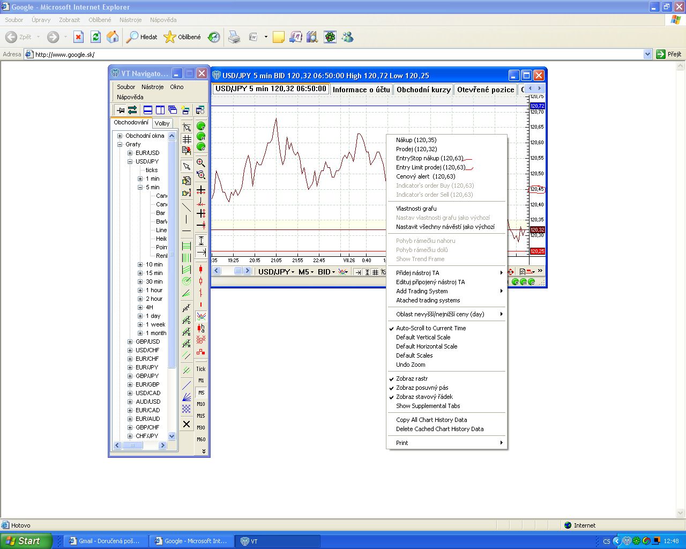Switch to the Volby tab
Image resolution: width=686 pixels, height=549 pixels.
click(x=162, y=123)
